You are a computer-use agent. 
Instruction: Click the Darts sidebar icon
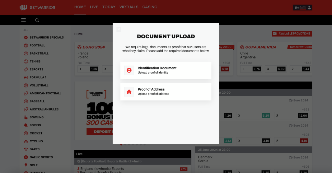coord(26,149)
